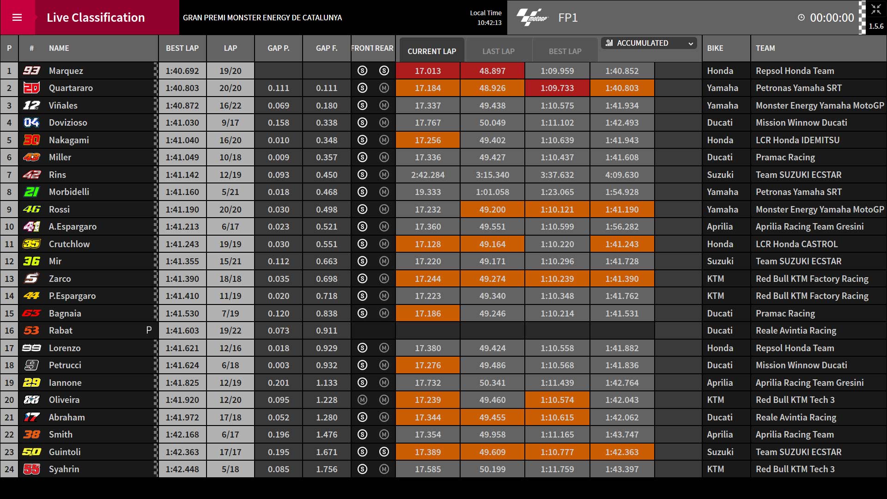Click Marquez's red sector time 17.013
The image size is (887, 499).
pyautogui.click(x=428, y=71)
